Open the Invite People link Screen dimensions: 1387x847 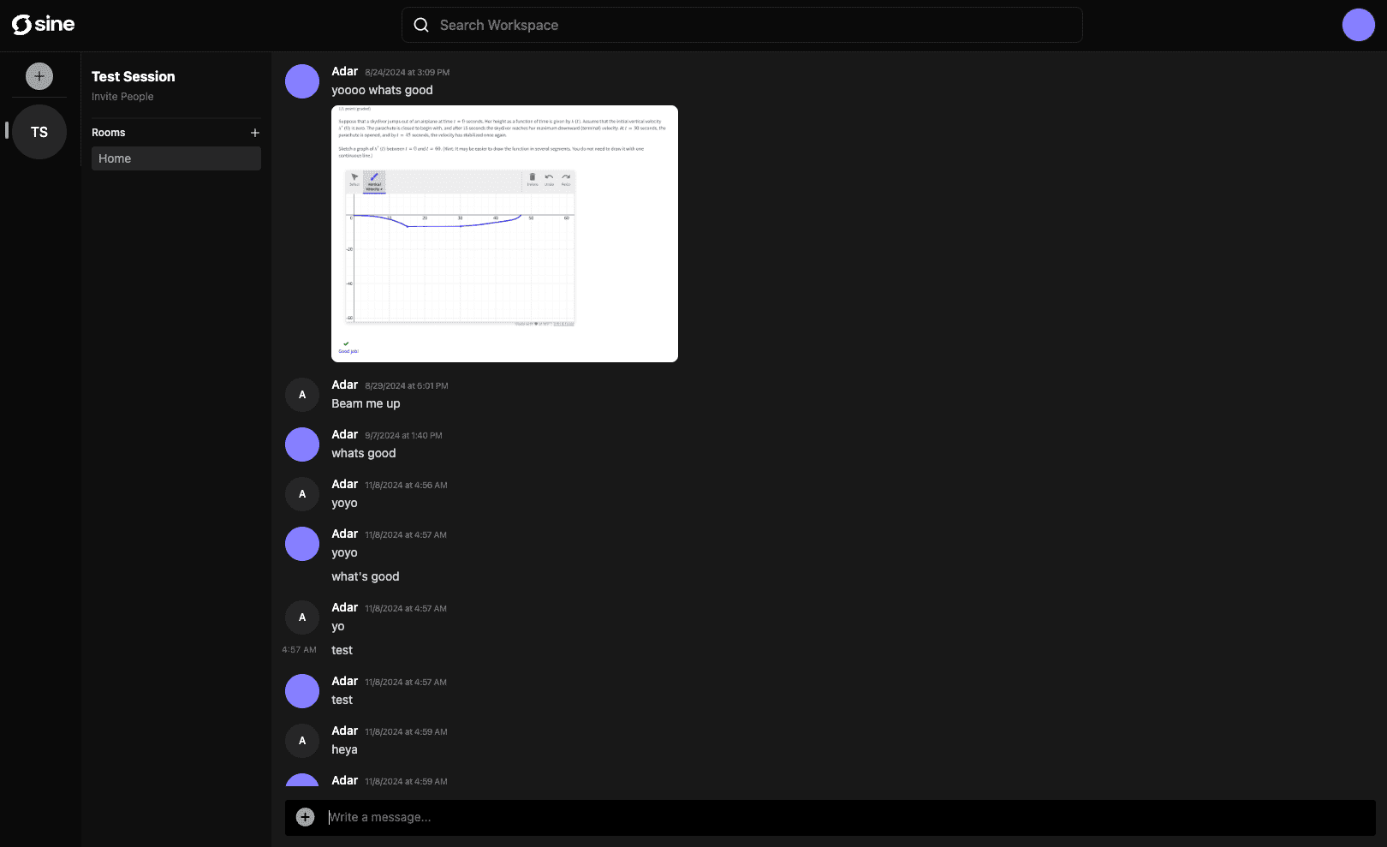(122, 97)
